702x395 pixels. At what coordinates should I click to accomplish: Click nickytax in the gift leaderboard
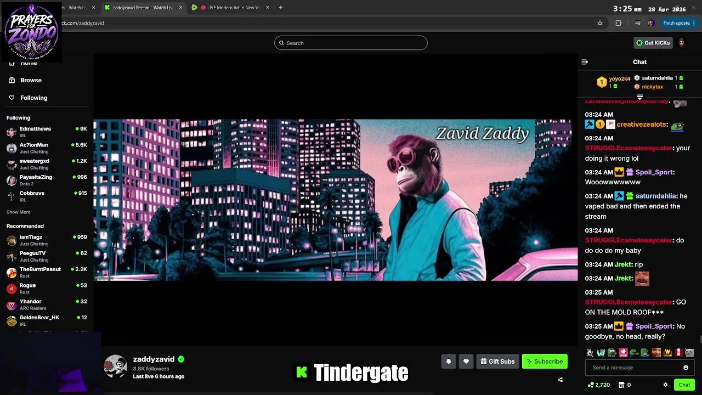[653, 87]
